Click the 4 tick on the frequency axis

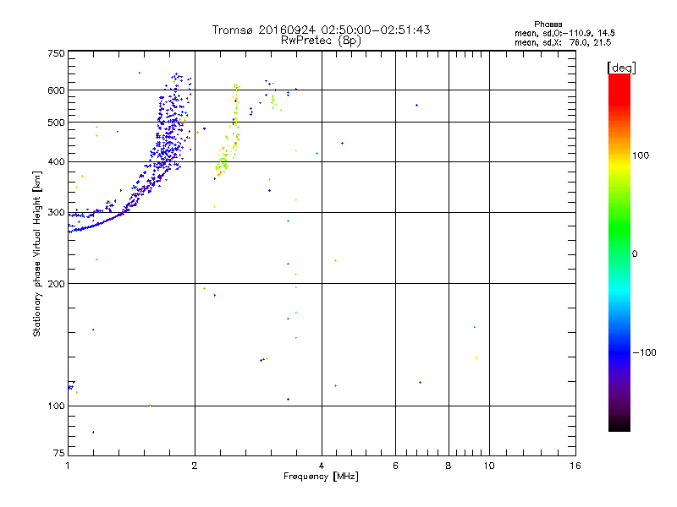coord(321,466)
